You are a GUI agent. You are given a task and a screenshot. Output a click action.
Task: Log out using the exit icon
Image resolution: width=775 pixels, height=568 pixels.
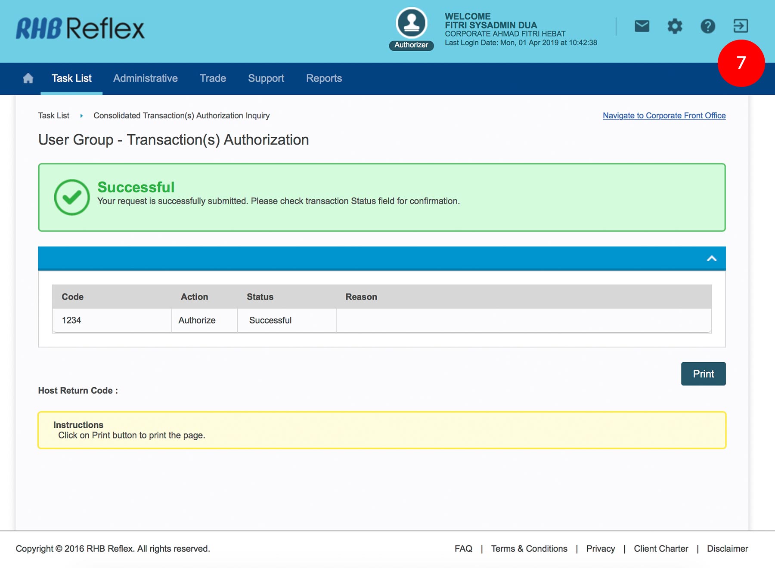[741, 26]
